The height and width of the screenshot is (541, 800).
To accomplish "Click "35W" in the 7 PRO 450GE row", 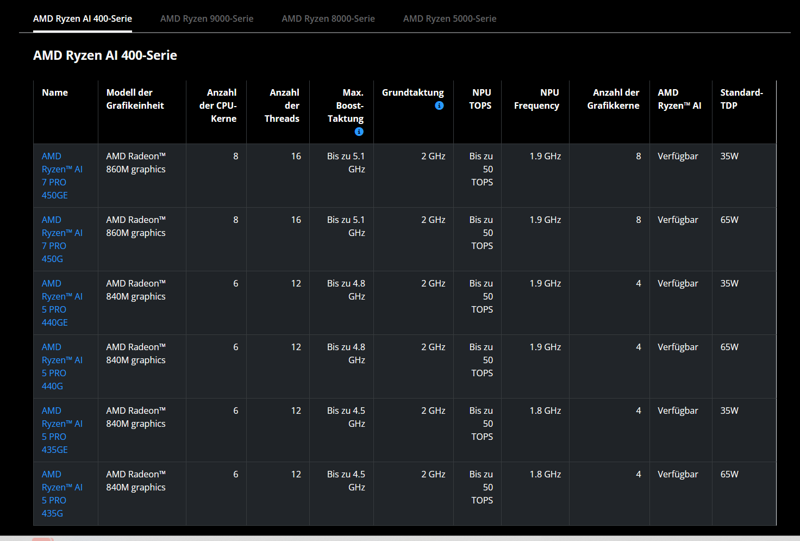I will pyautogui.click(x=729, y=156).
